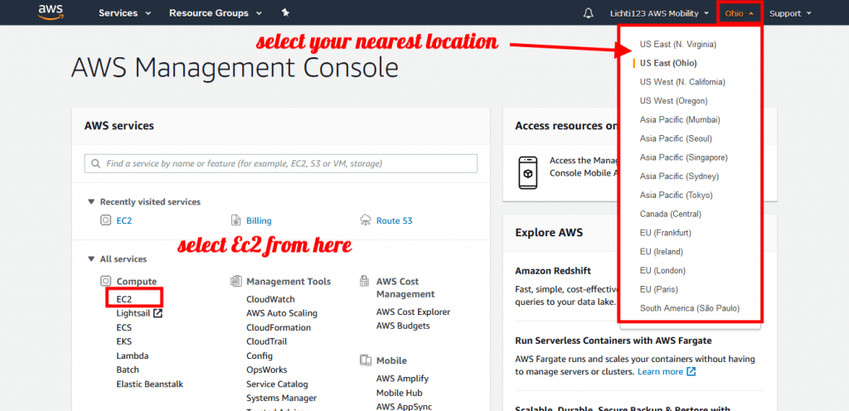Image resolution: width=849 pixels, height=411 pixels.
Task: Click the mobile app phone icon
Action: point(528,173)
